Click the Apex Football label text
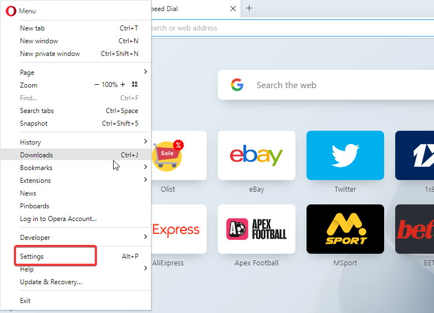This screenshot has width=434, height=313. point(257,263)
